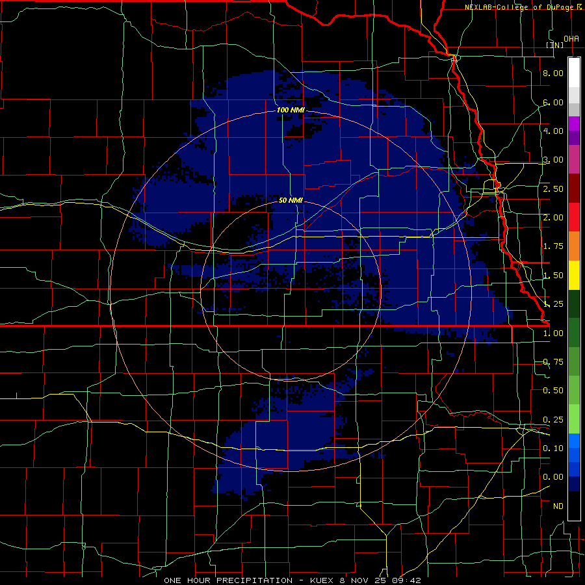Pick the orange swatch in the precipitation legend

[x=574, y=246]
